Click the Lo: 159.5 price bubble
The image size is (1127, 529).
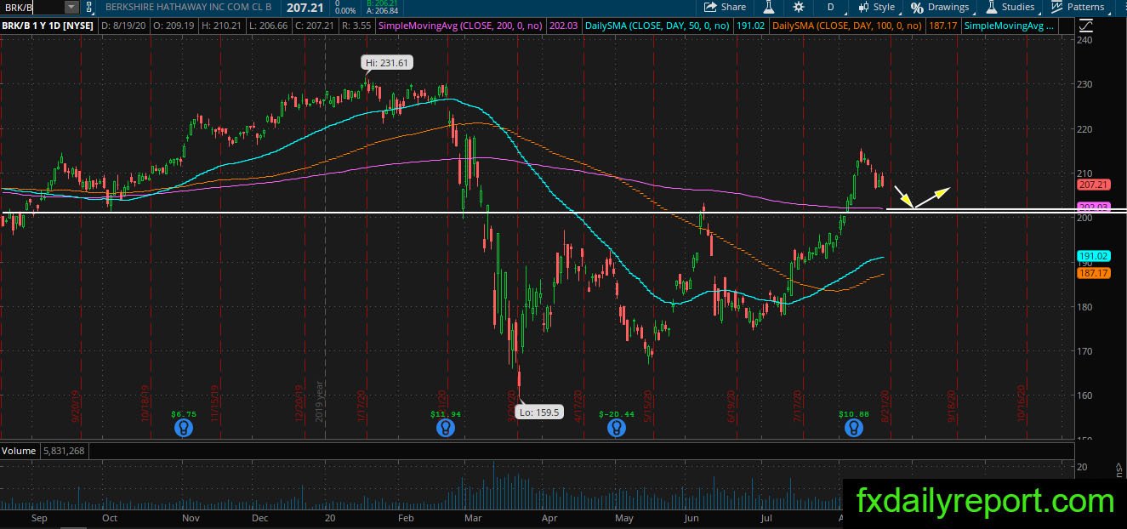pos(539,412)
